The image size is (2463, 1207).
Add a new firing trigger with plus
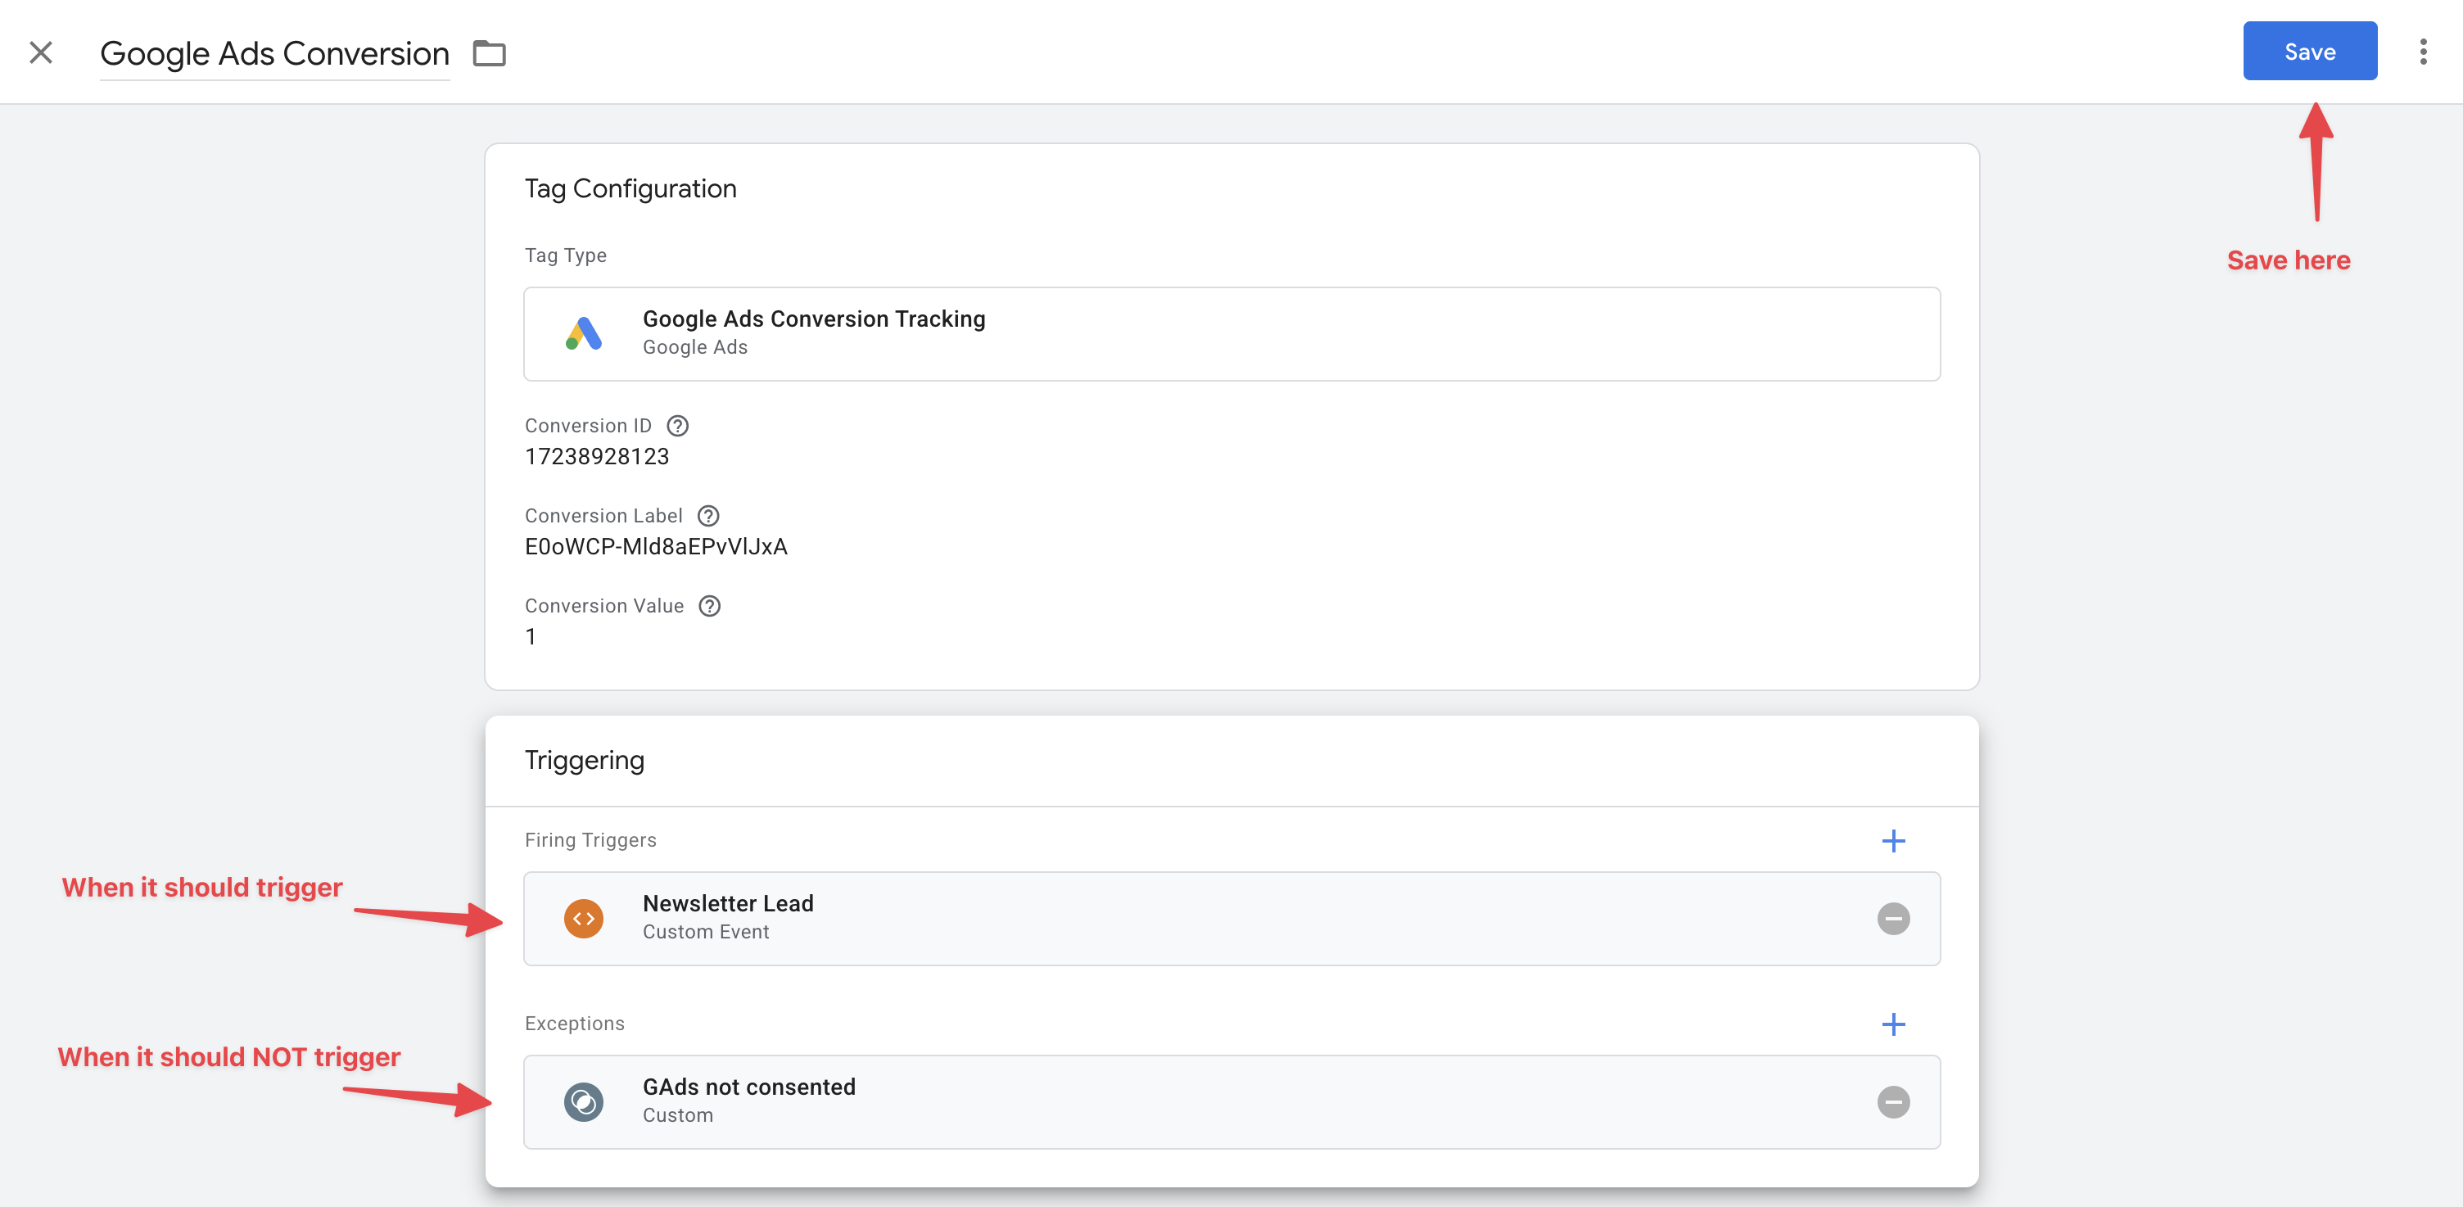point(1892,841)
